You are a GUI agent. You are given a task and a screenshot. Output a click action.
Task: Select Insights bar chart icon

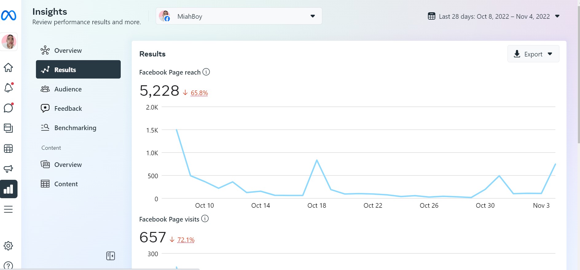point(9,189)
